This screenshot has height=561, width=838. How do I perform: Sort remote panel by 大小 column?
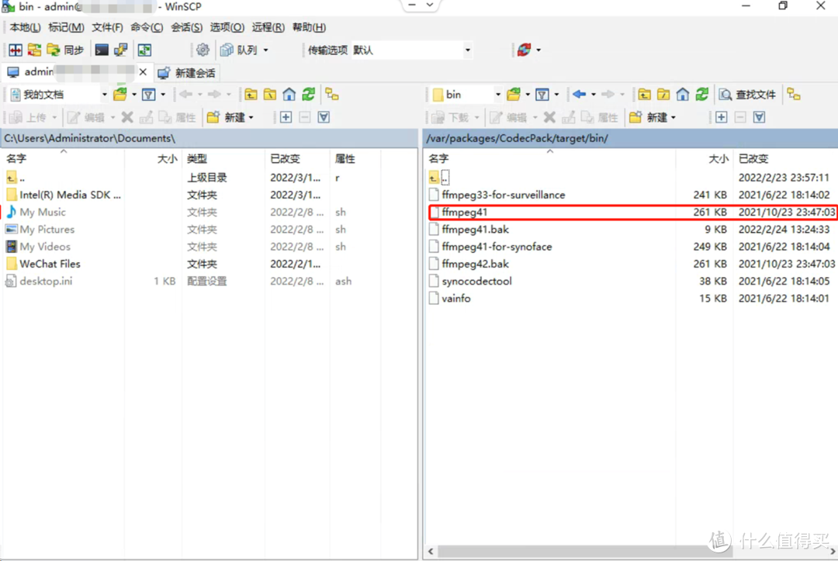tap(704, 158)
